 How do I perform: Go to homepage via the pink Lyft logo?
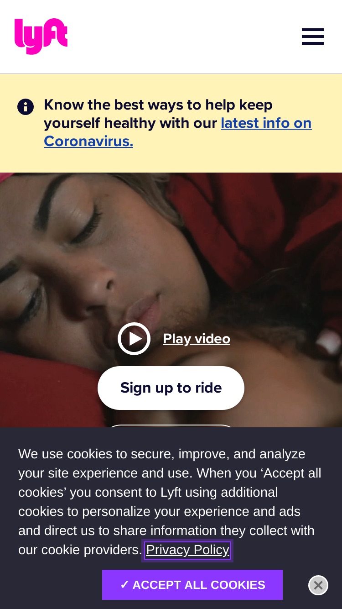coord(41,36)
